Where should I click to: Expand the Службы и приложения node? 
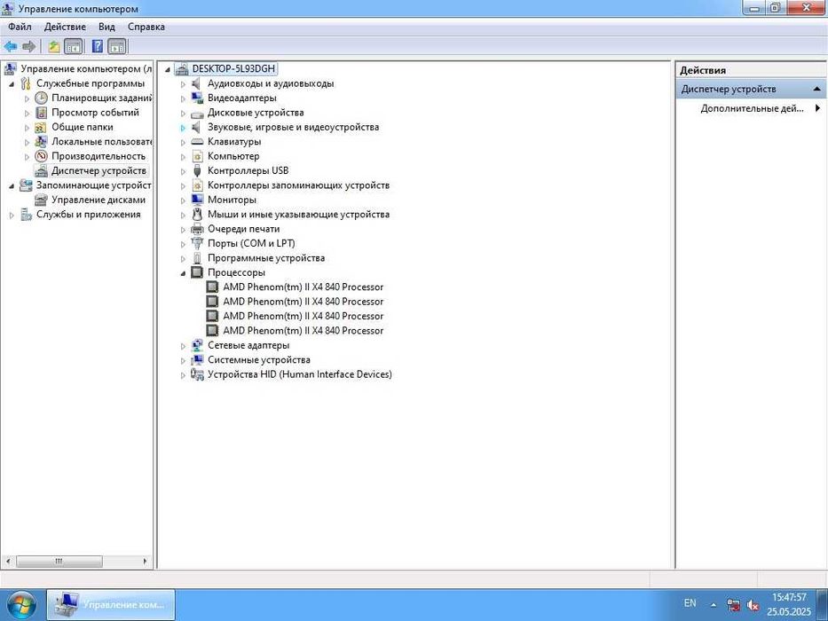12,215
